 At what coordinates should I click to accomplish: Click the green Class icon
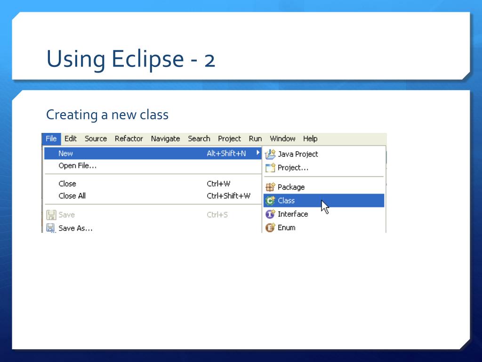point(270,201)
